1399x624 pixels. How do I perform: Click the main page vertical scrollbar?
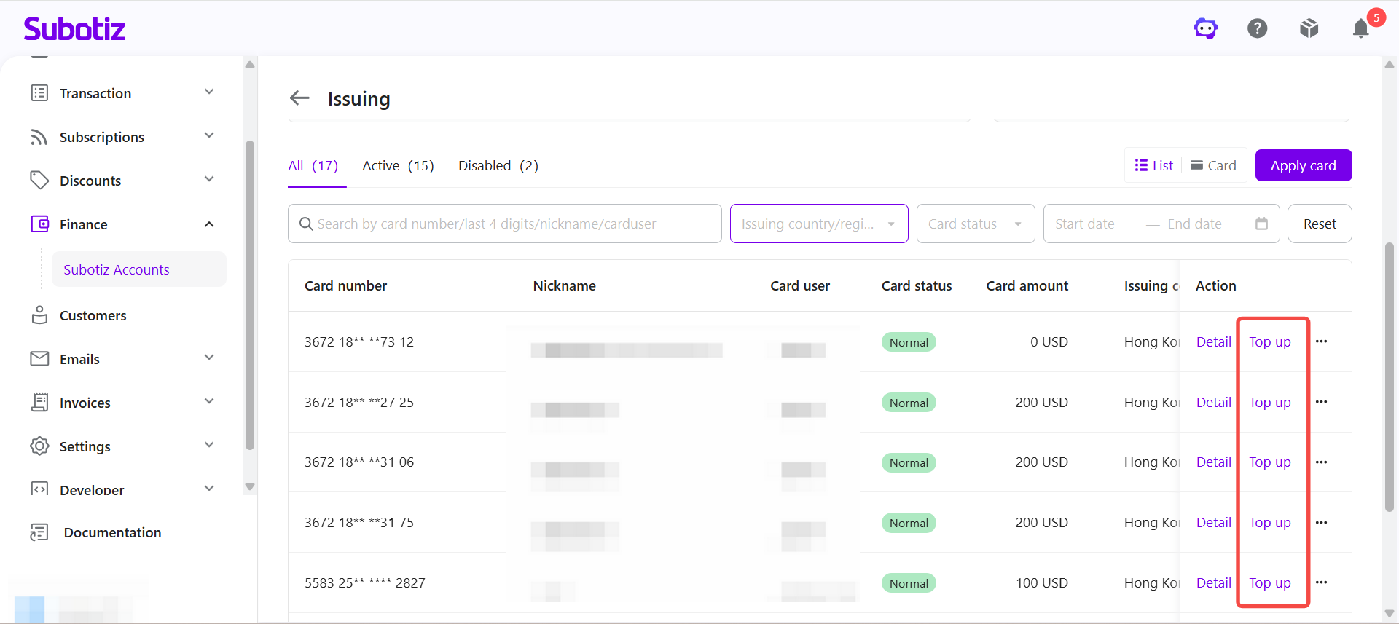1390,377
